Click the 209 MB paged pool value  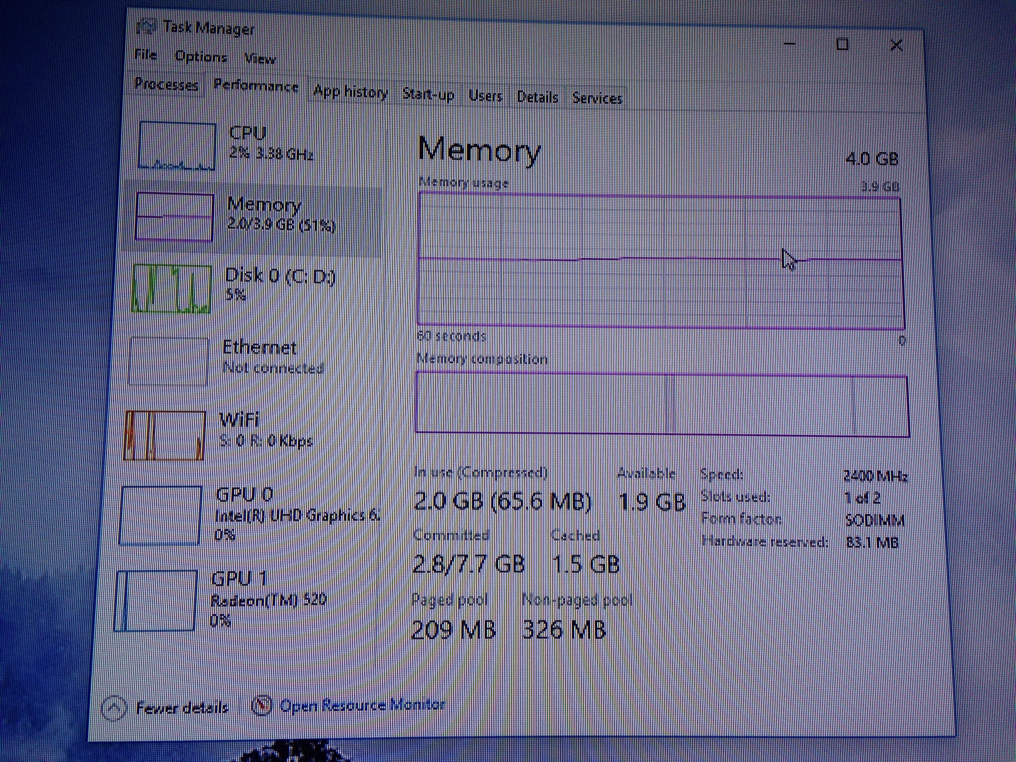[453, 629]
